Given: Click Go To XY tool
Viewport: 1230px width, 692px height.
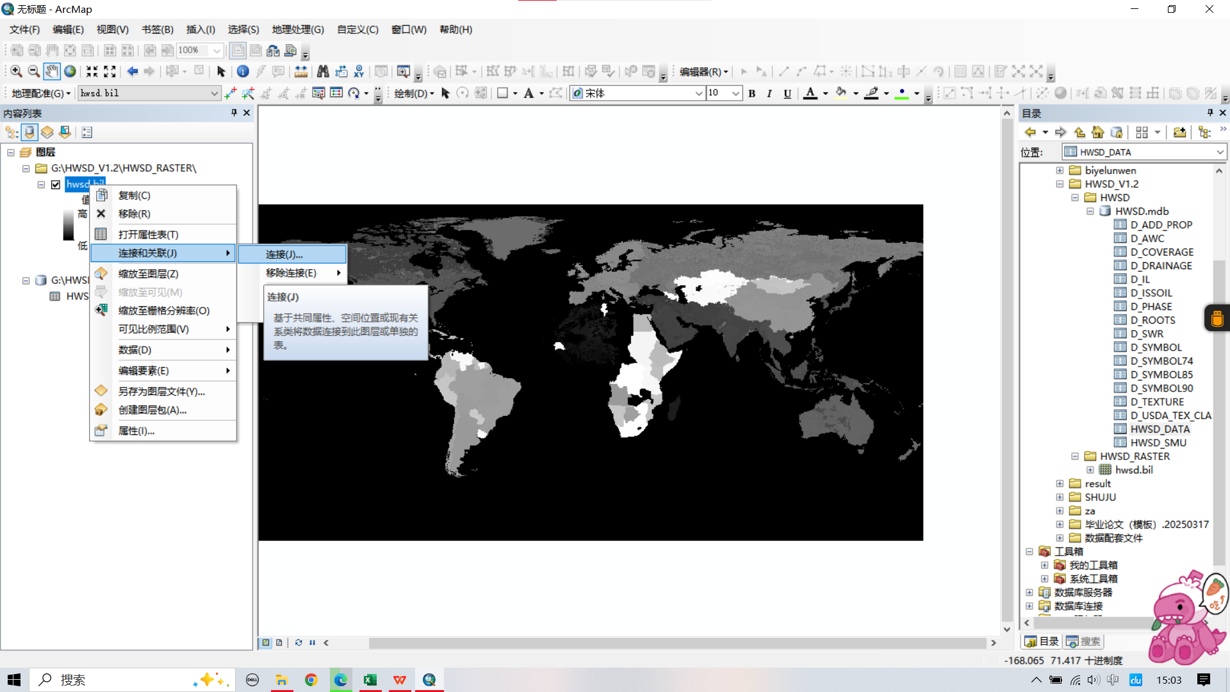Looking at the screenshot, I should pos(359,71).
